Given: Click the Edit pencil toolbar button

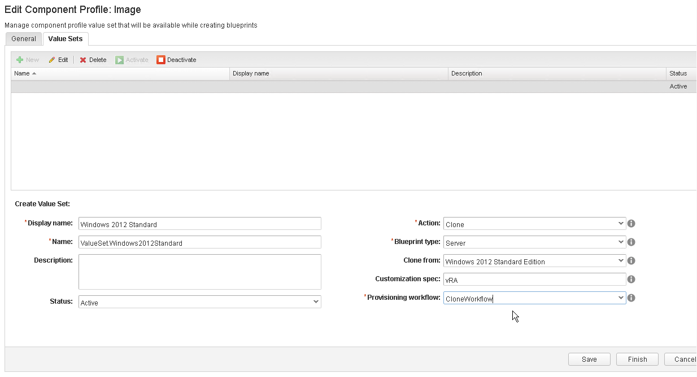Looking at the screenshot, I should (58, 60).
